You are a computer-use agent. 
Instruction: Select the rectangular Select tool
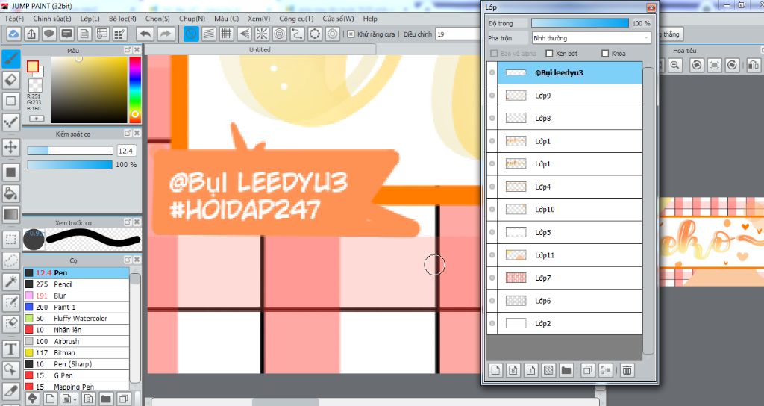pyautogui.click(x=10, y=240)
